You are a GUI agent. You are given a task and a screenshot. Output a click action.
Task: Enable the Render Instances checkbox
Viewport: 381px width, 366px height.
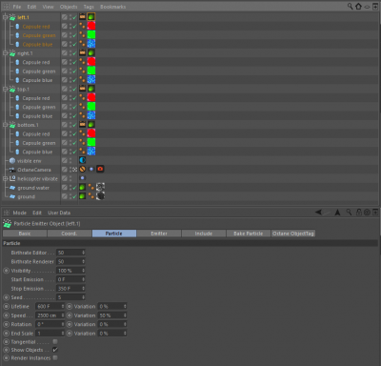pyautogui.click(x=55, y=357)
